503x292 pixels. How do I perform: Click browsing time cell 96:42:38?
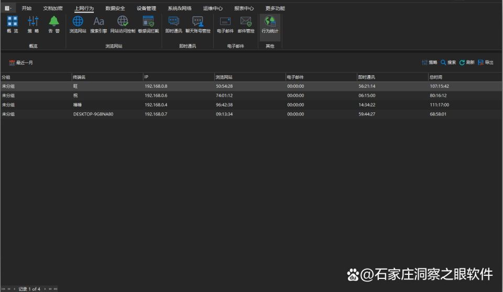224,104
